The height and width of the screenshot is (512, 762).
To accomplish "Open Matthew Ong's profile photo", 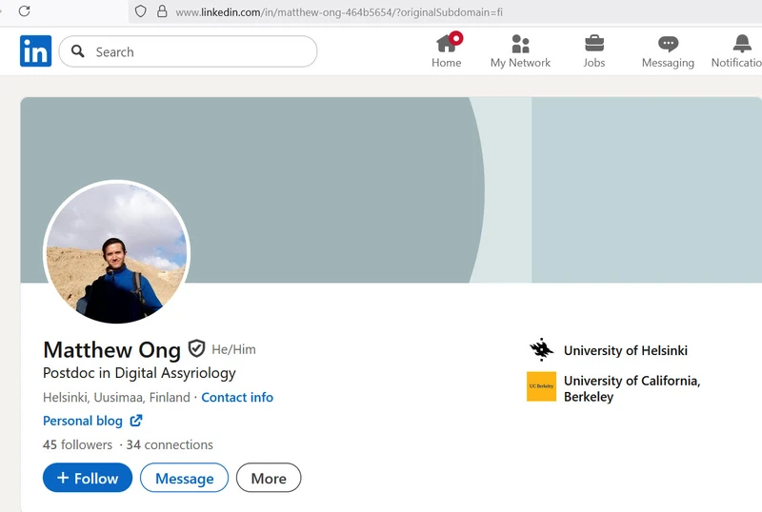I will tap(116, 253).
